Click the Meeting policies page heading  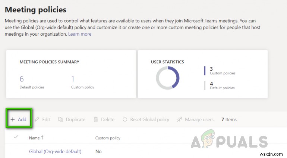click(x=35, y=9)
